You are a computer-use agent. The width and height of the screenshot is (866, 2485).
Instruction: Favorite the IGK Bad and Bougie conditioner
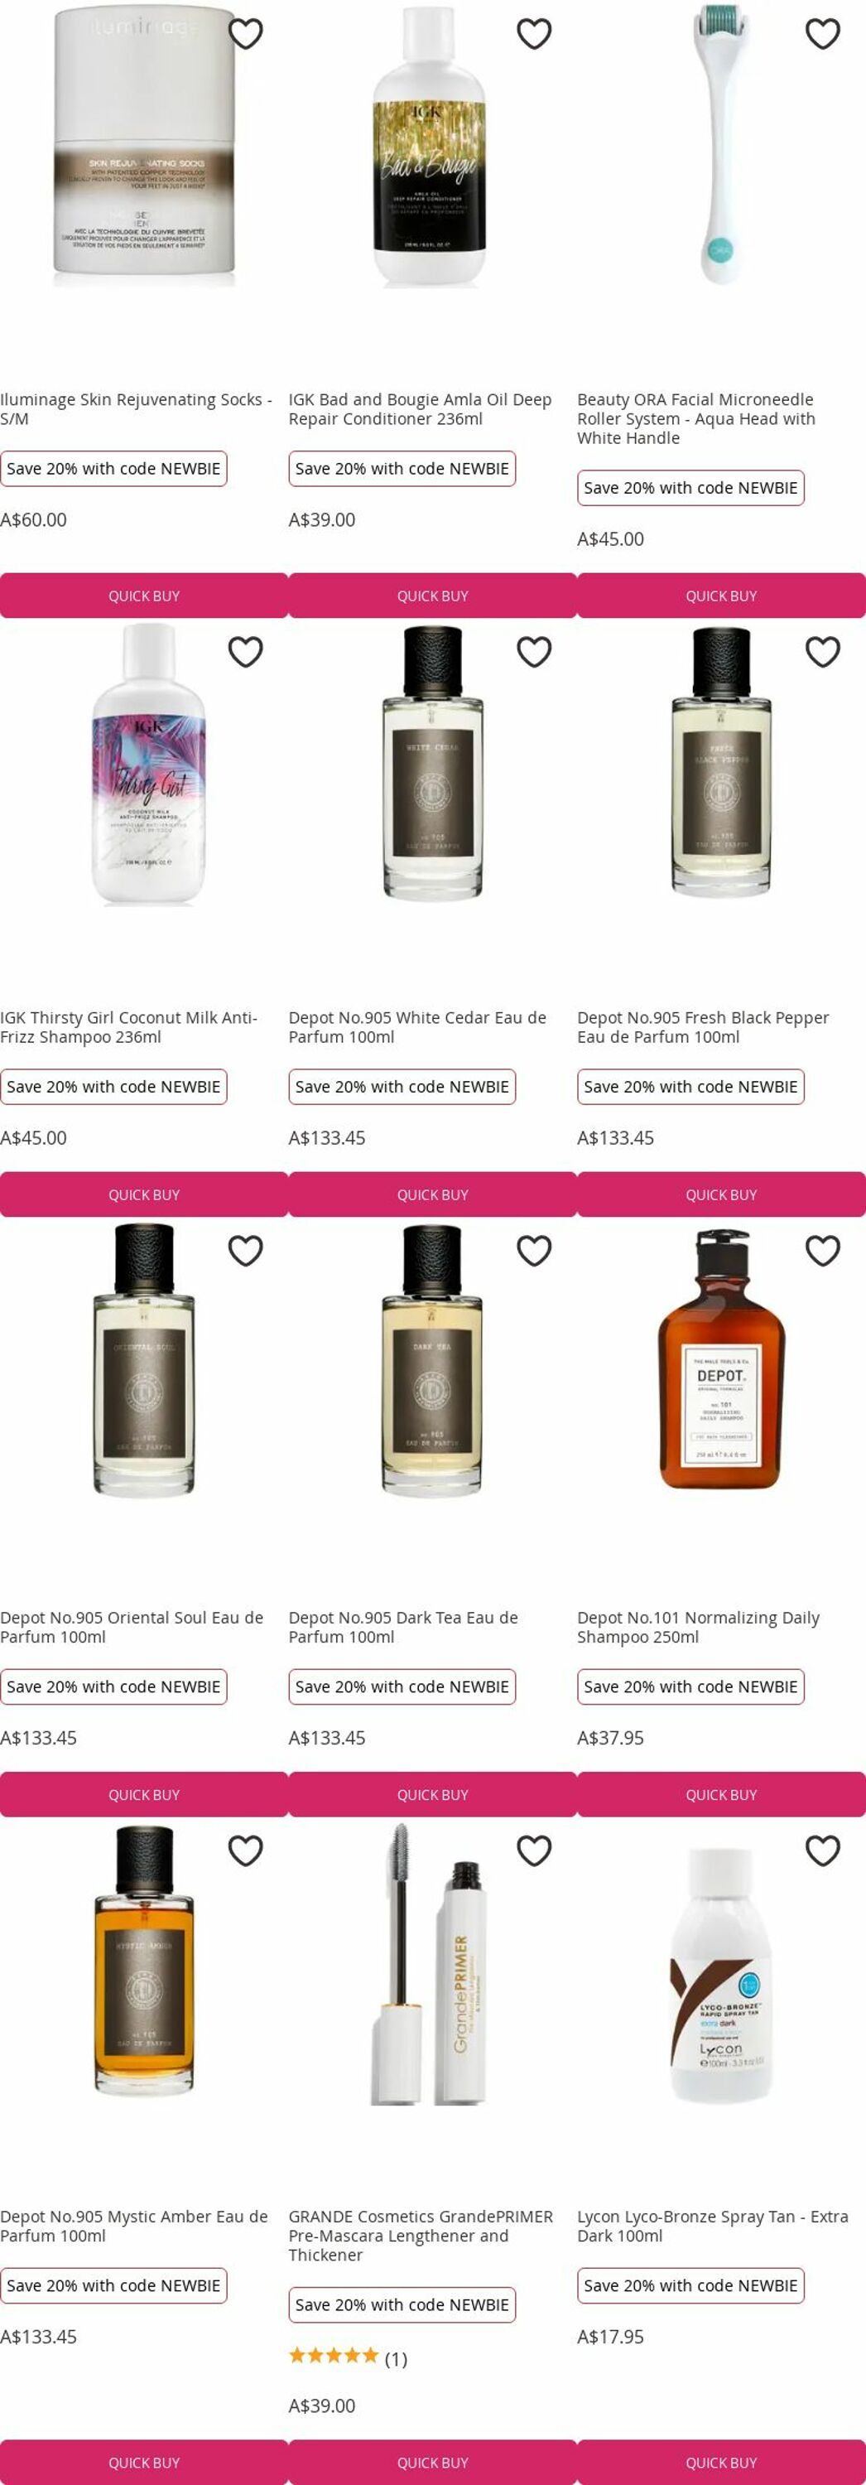coord(533,34)
